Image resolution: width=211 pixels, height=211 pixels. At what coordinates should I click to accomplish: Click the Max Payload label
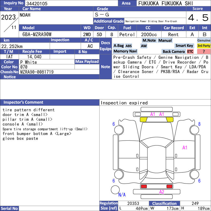click(87, 61)
